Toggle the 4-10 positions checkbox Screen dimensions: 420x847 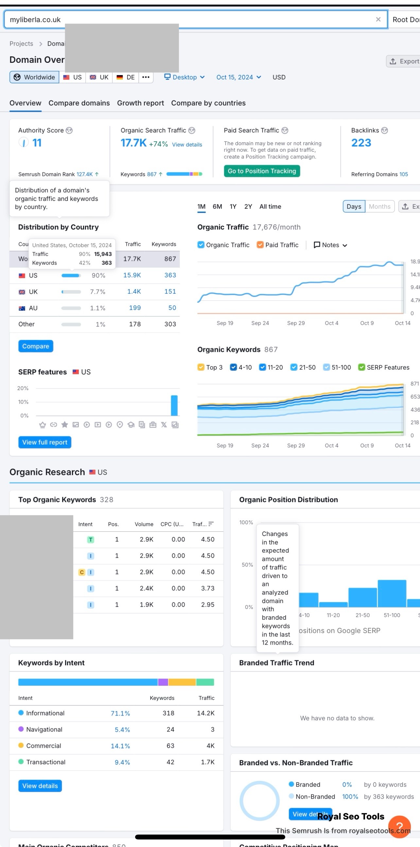(233, 367)
